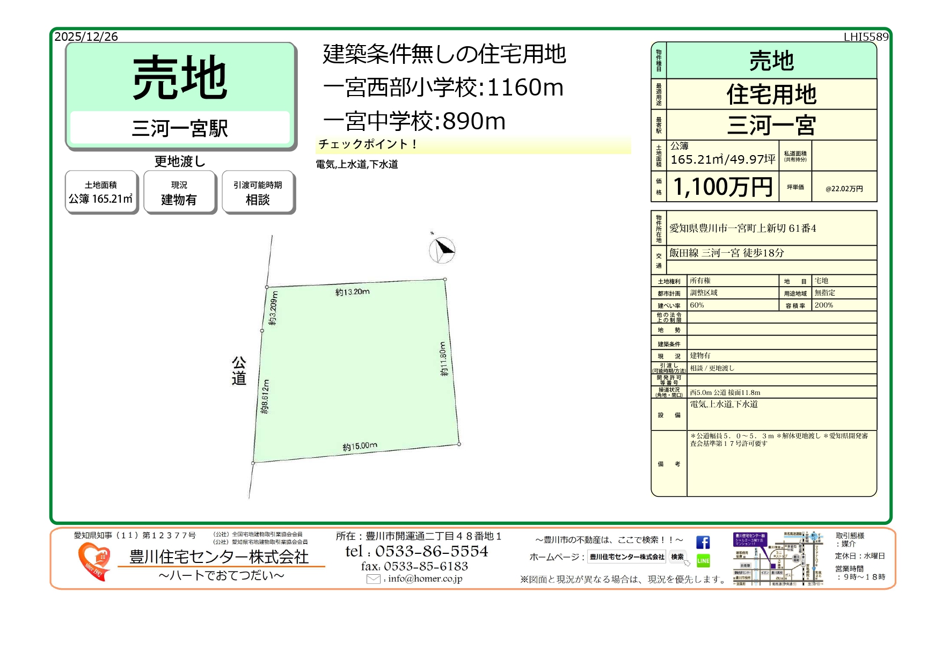
Task: Click the green land plot diagram
Action: tap(357, 370)
